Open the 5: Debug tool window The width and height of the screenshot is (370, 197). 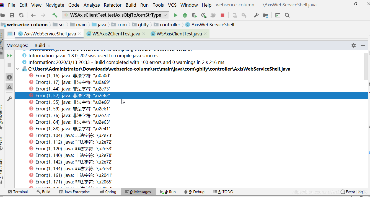194,192
